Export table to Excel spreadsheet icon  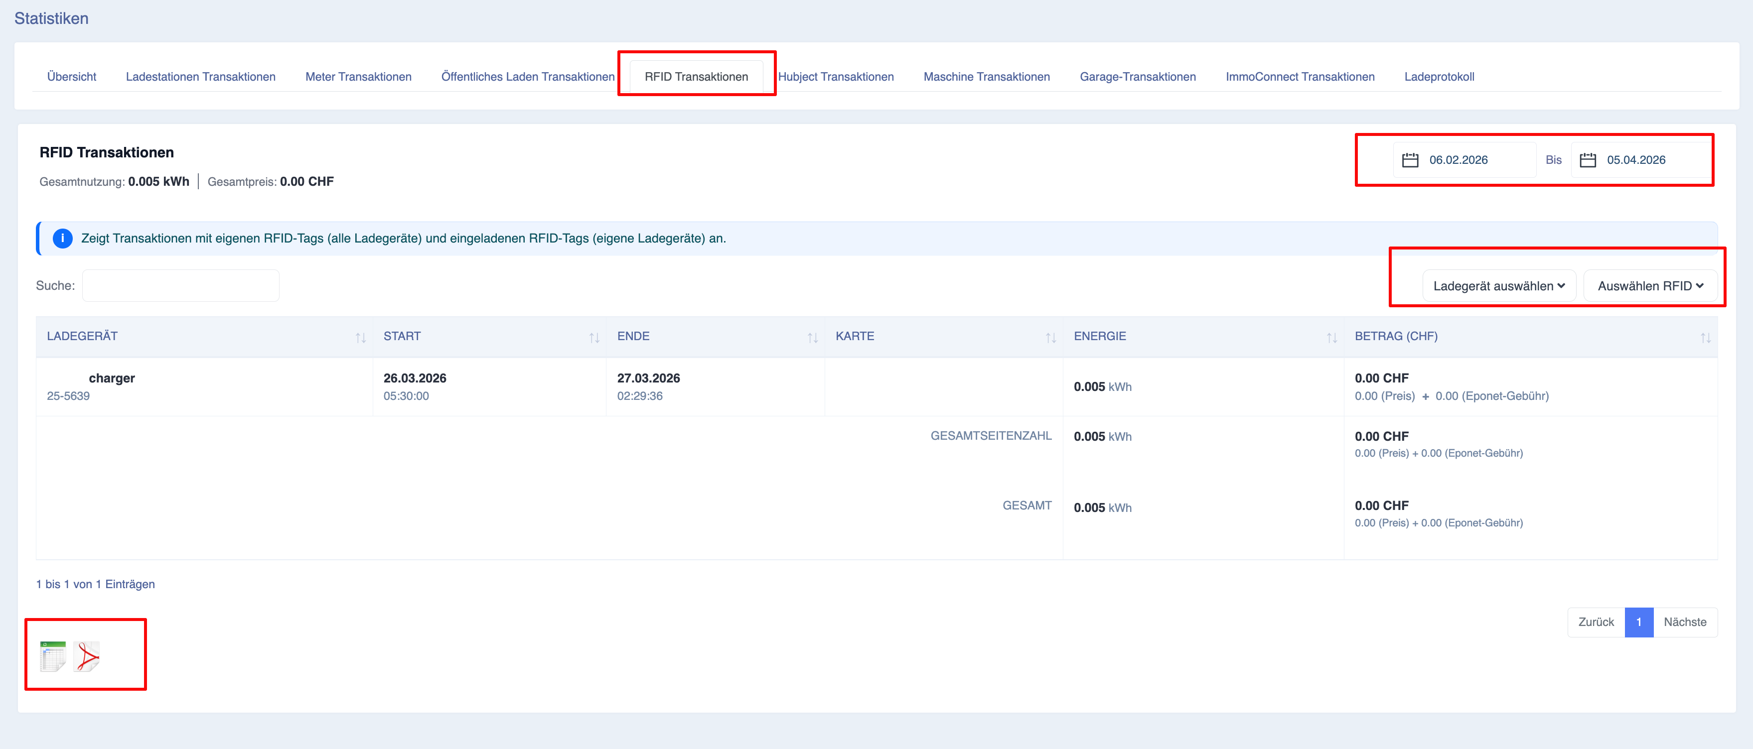[x=53, y=656]
